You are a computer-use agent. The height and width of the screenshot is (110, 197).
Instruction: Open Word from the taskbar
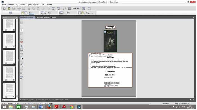[x=41, y=107]
